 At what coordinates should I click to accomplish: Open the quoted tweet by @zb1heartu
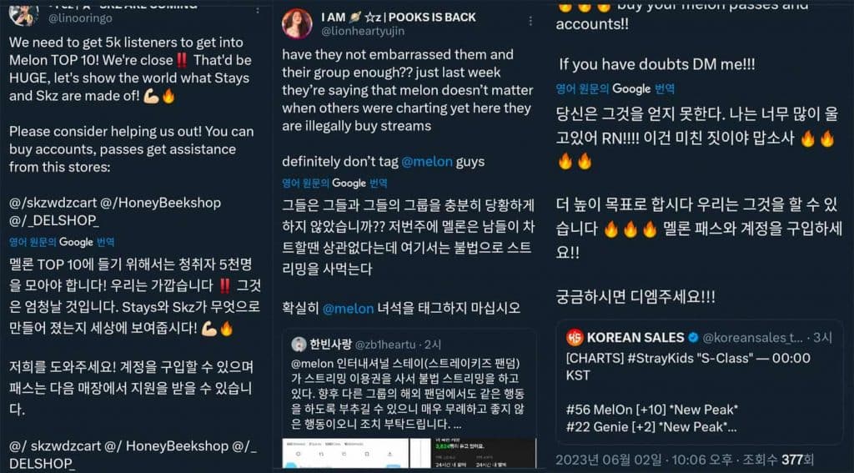[409, 398]
